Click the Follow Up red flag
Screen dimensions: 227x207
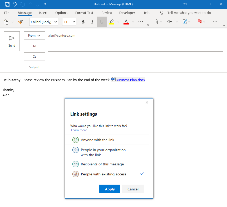(200, 22)
